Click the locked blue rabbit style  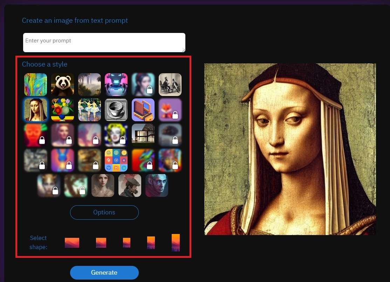(x=62, y=160)
